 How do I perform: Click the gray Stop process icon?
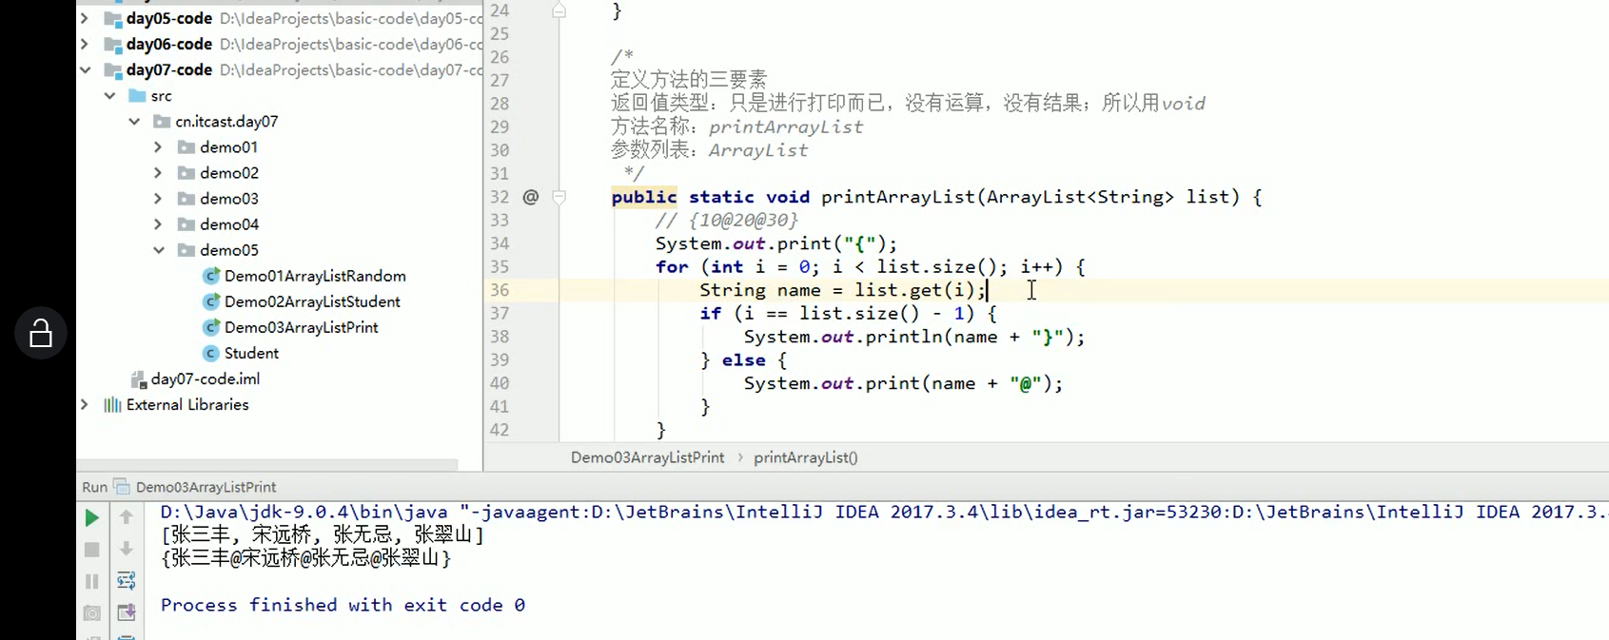point(91,550)
